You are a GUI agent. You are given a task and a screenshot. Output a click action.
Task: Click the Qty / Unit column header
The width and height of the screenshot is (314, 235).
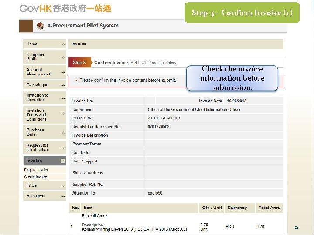pyautogui.click(x=211, y=208)
